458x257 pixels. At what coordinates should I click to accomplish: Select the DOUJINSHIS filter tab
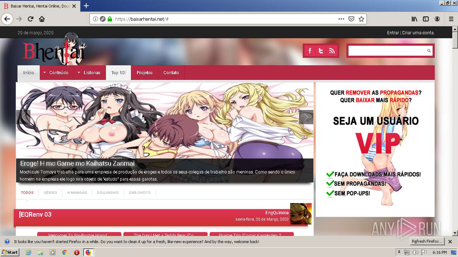108,192
